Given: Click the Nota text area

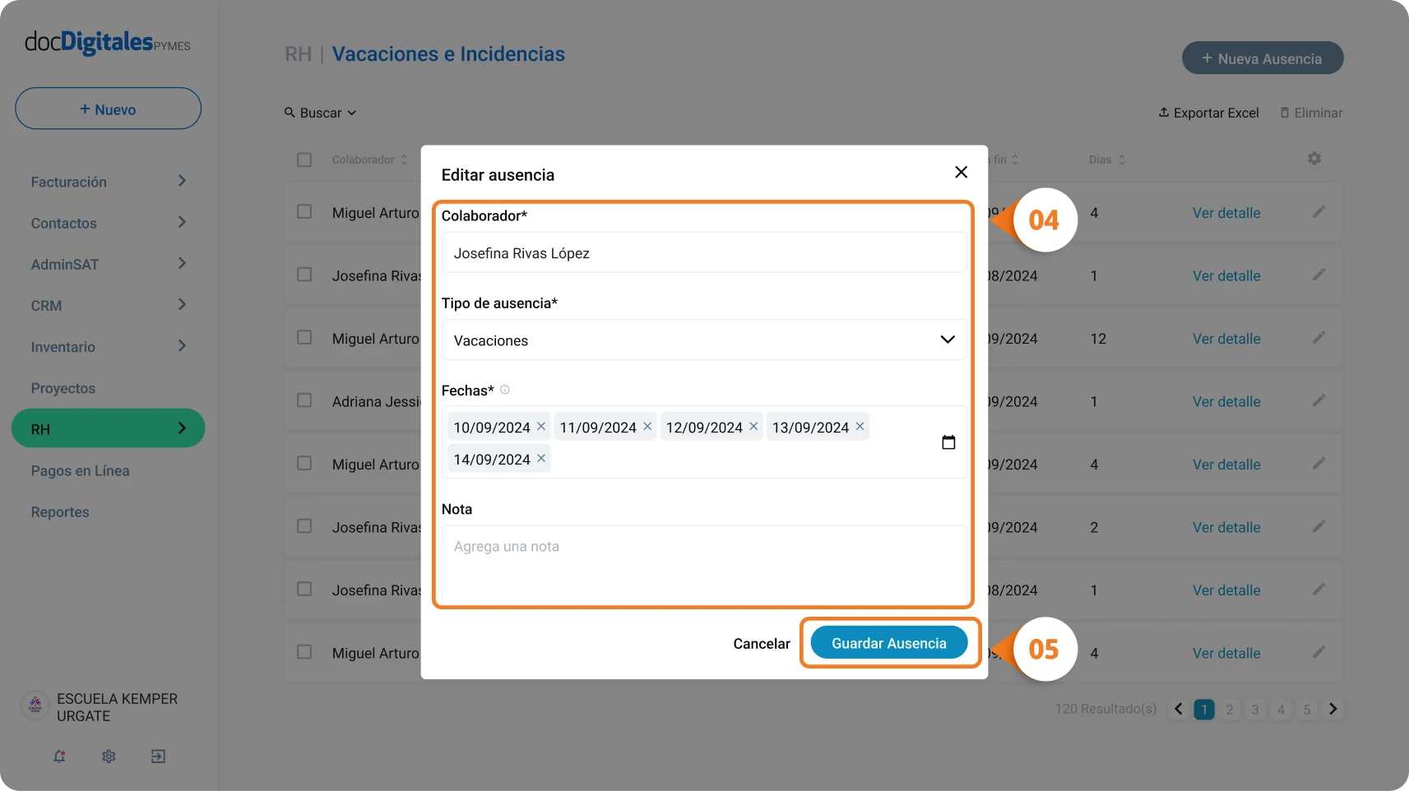Looking at the screenshot, I should pos(704,565).
